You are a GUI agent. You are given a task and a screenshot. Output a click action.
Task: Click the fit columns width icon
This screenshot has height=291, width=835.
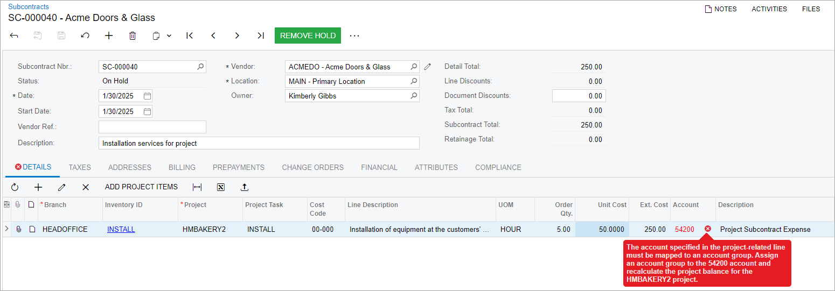[197, 187]
